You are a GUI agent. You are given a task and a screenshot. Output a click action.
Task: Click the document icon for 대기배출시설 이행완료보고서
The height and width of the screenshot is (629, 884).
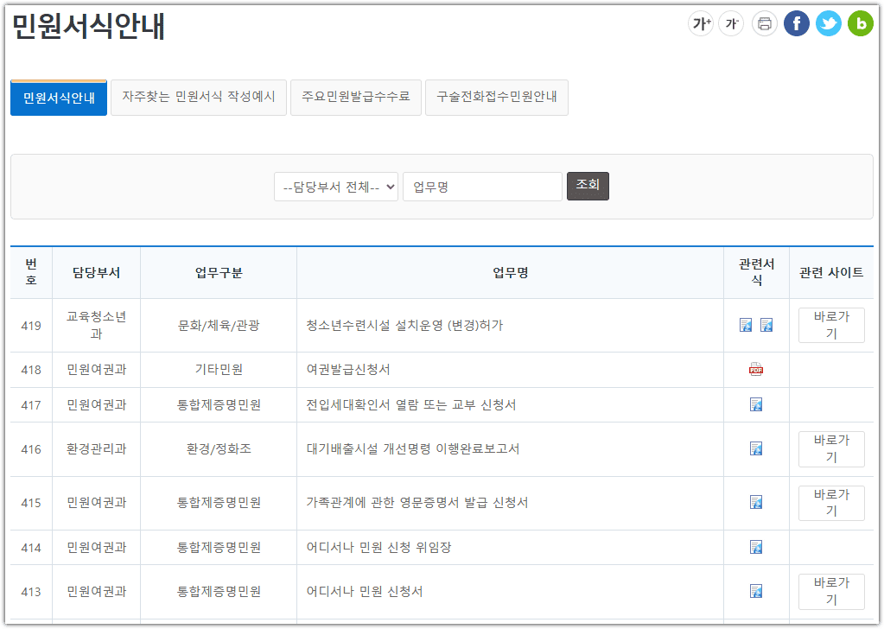pos(755,448)
